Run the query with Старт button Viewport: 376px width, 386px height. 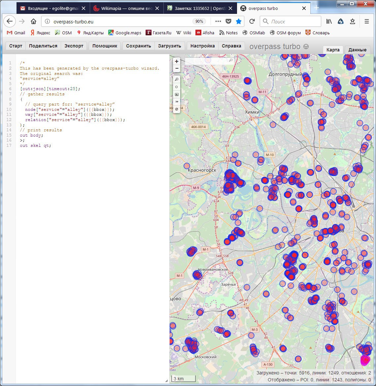[16, 46]
